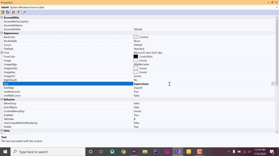Open Google Chrome from taskbar
This screenshot has height=156, width=279.
pyautogui.click(x=123, y=152)
